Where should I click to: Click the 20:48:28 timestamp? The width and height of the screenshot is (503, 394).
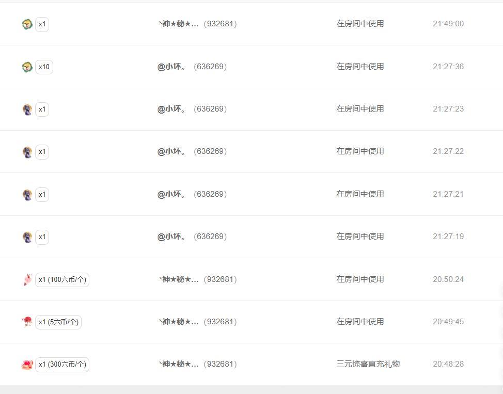tap(448, 364)
